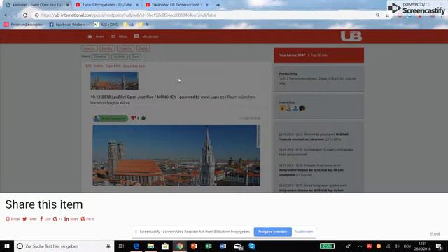Screen dimensions: 448x252
Task: Open Microsoft Store from the taskbar
Action: [x=165, y=246]
